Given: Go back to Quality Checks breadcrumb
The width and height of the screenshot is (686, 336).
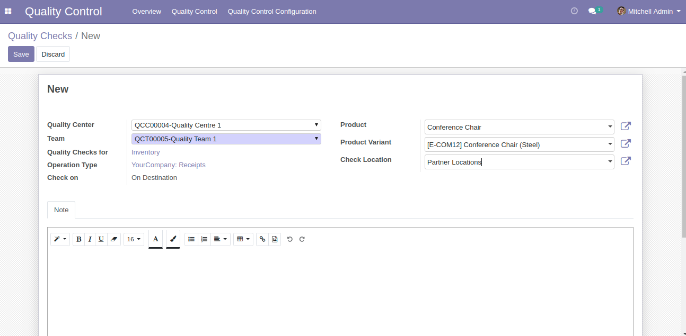Looking at the screenshot, I should pos(40,36).
